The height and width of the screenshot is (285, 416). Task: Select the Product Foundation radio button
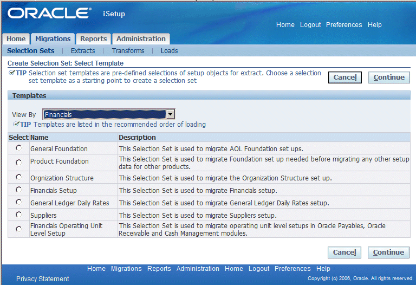(x=18, y=162)
